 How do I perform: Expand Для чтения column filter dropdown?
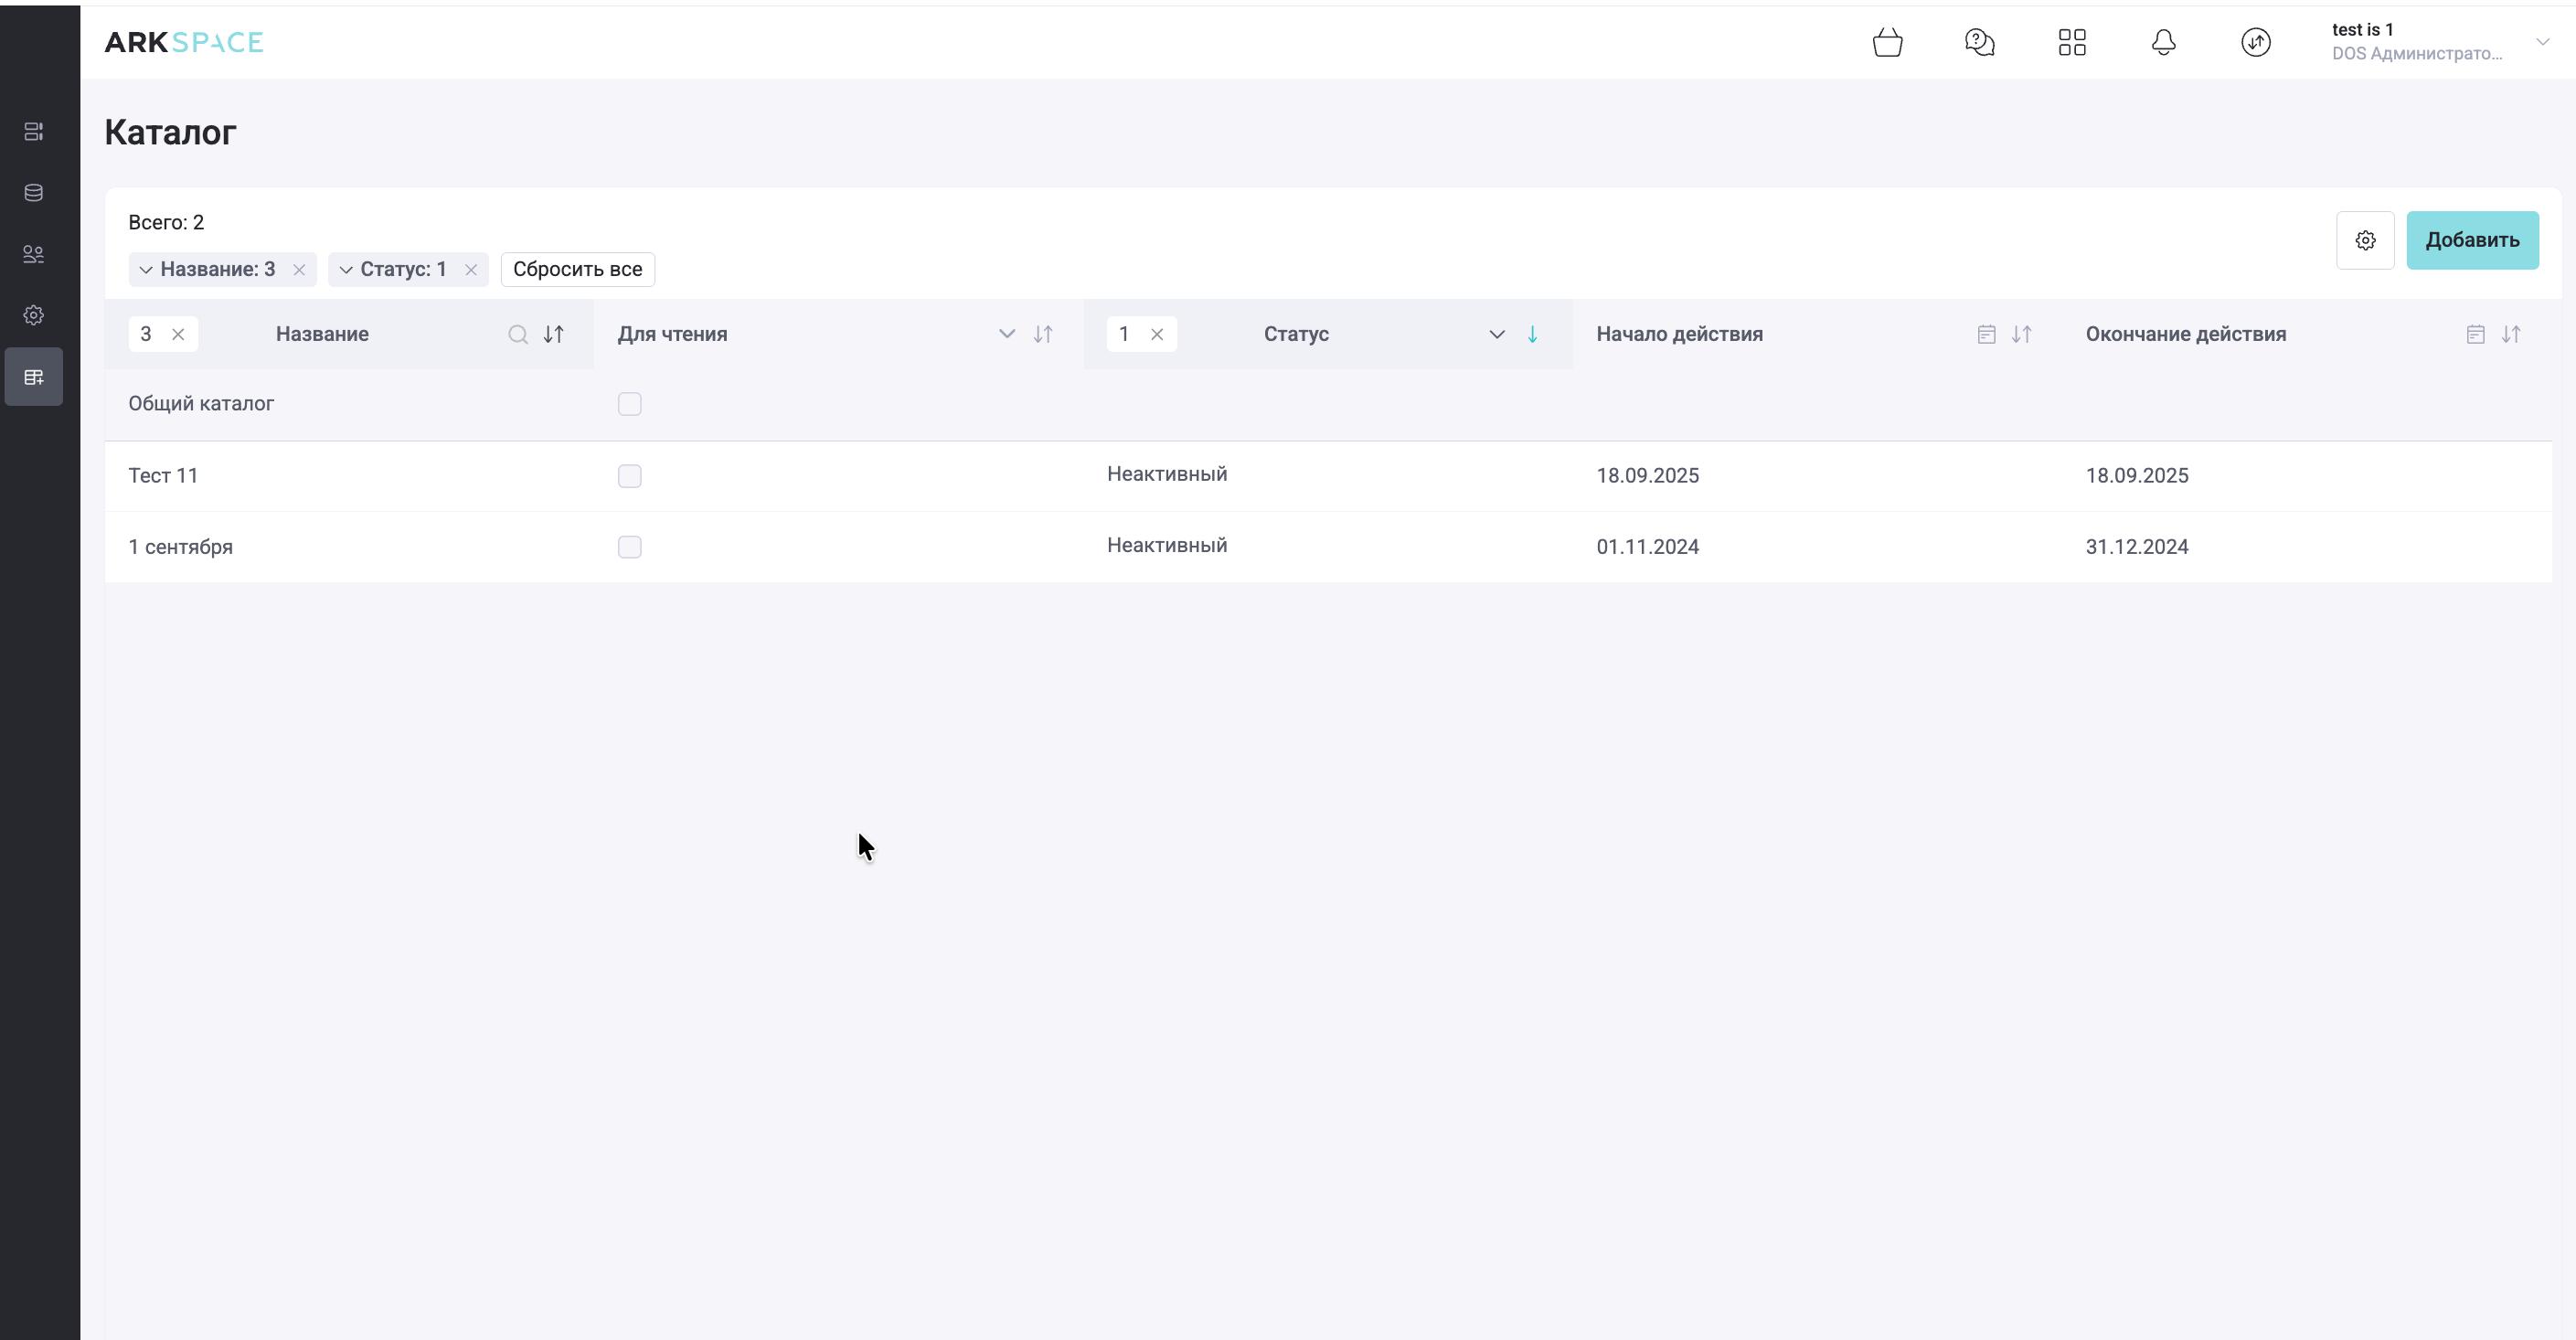click(1006, 334)
